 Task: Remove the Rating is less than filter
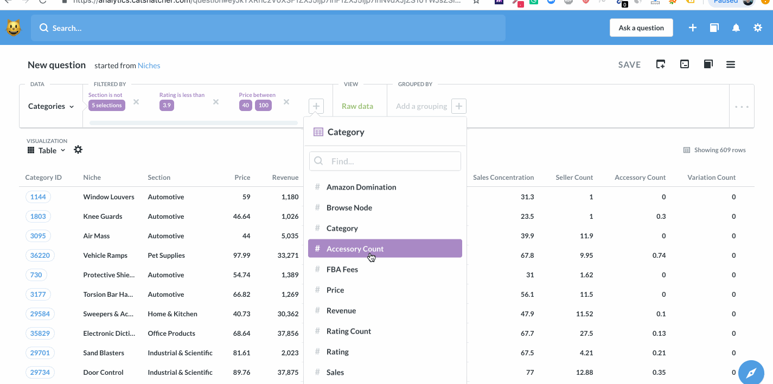(216, 102)
